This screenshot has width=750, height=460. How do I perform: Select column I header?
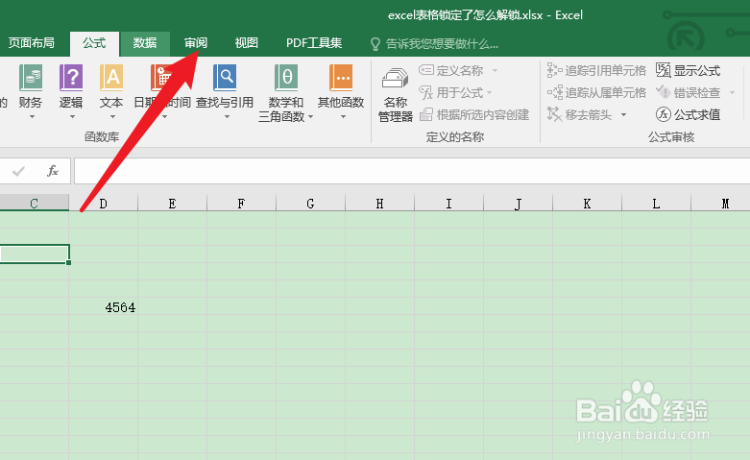pos(448,204)
